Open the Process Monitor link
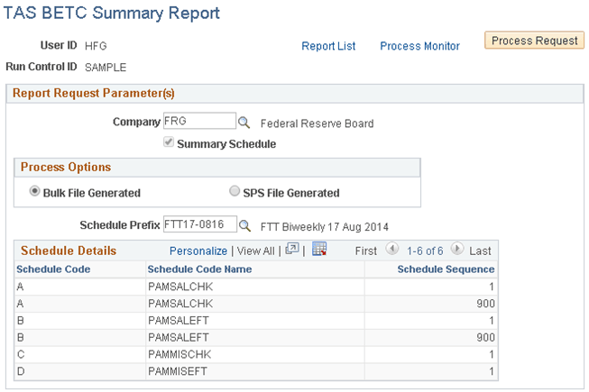The image size is (589, 392). pyautogui.click(x=419, y=46)
